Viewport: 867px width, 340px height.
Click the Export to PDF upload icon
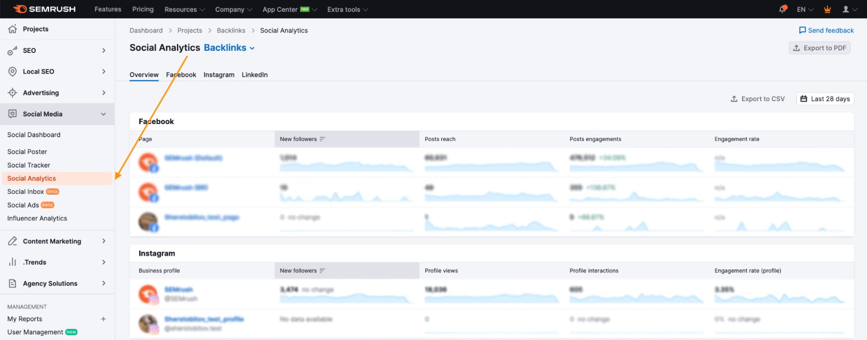(x=797, y=48)
